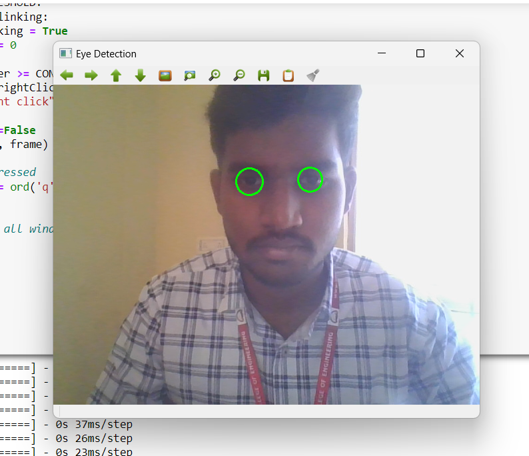The height and width of the screenshot is (456, 529).
Task: Fit the image to the window
Action: pyautogui.click(x=190, y=75)
